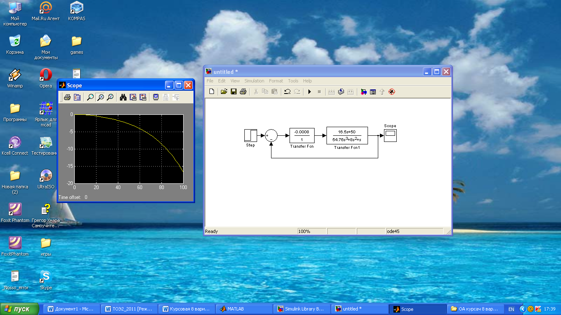Expand the Tools menu

click(293, 81)
